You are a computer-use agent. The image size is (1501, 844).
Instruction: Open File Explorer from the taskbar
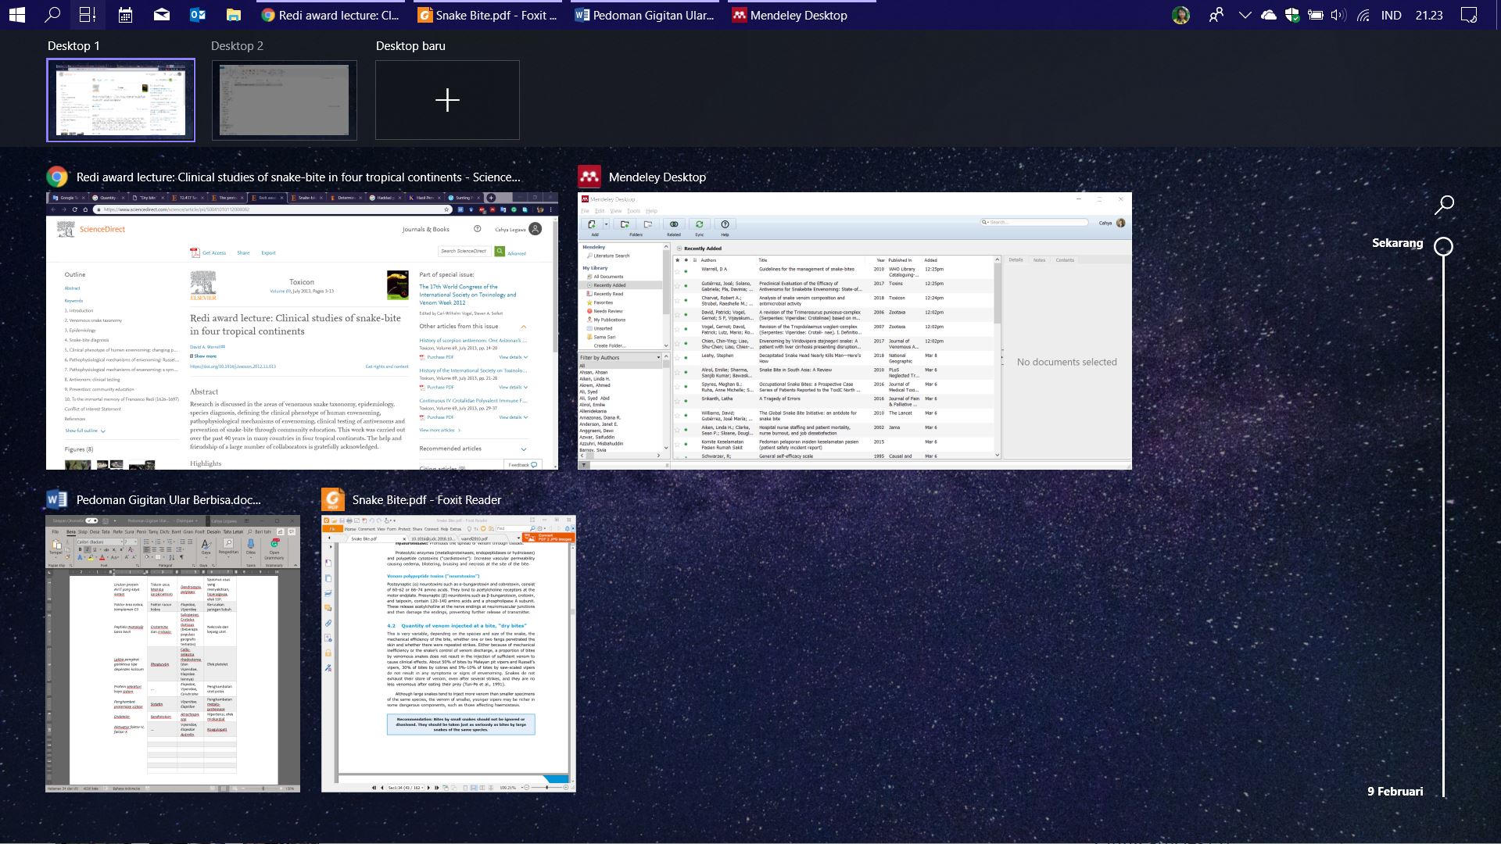click(x=233, y=15)
